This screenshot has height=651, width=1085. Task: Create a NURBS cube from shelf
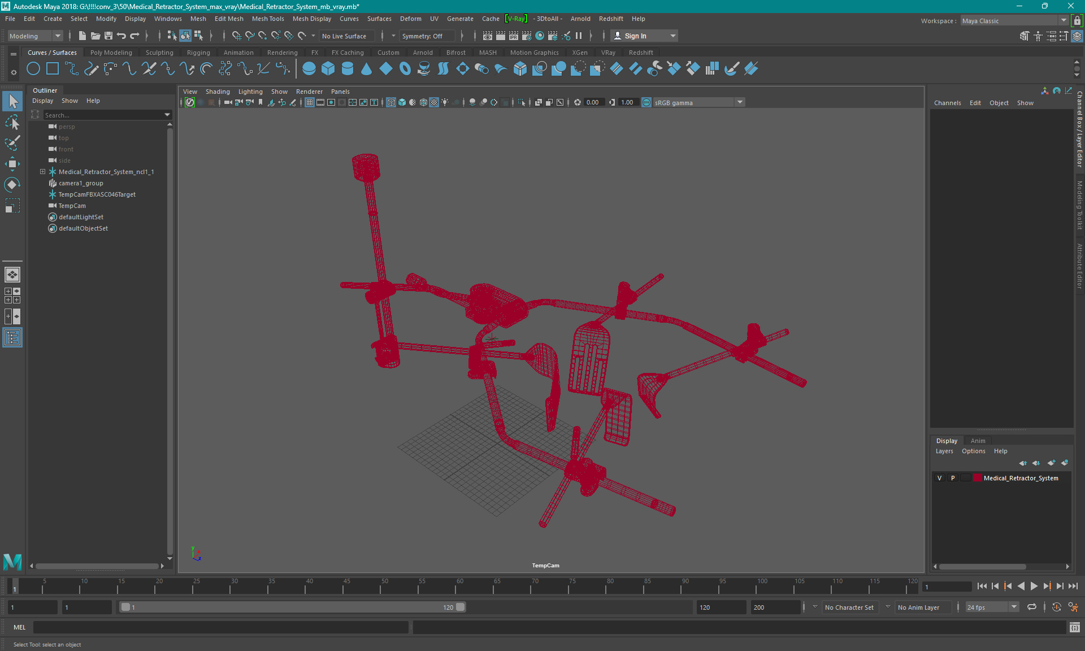point(328,69)
